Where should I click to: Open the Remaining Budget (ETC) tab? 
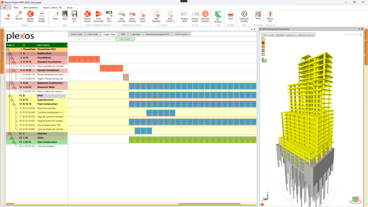tap(158, 34)
